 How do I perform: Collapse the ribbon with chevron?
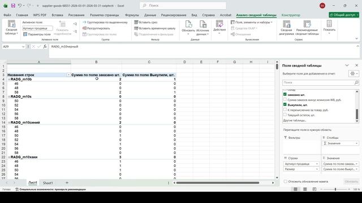point(357,39)
